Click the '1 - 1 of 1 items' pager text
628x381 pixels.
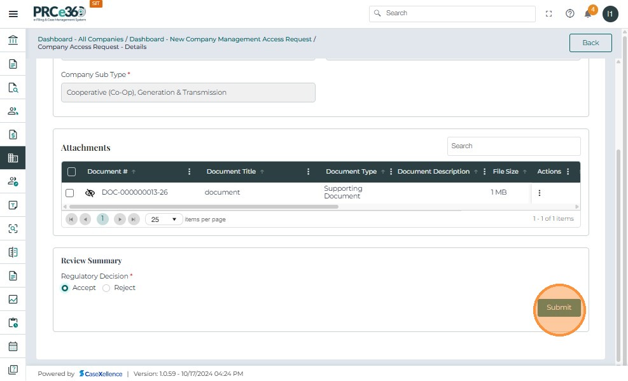coord(553,219)
